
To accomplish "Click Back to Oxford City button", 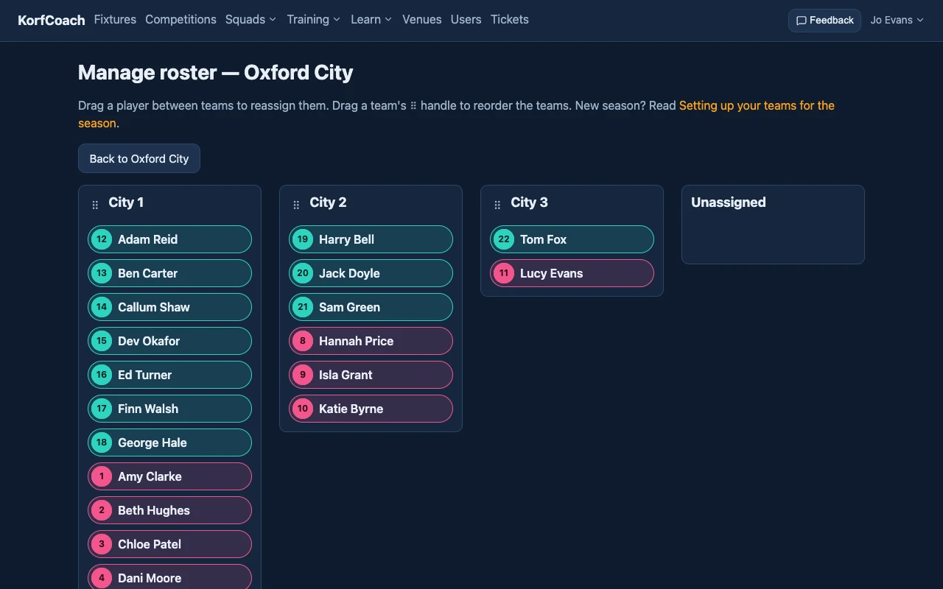I will (139, 158).
